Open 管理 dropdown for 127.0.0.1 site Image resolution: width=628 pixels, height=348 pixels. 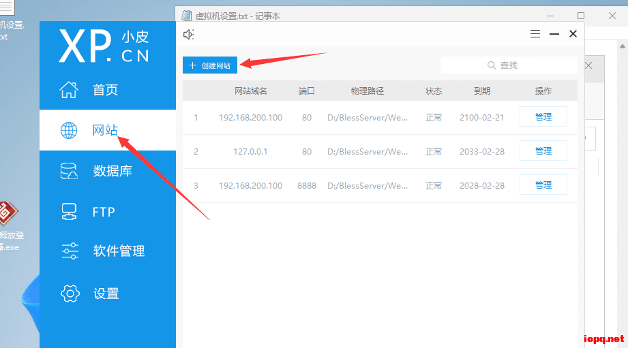pyautogui.click(x=543, y=151)
